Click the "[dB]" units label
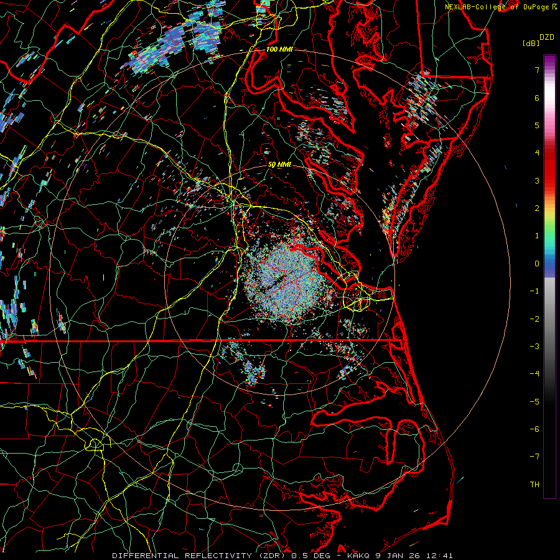The height and width of the screenshot is (560, 560). [x=531, y=43]
